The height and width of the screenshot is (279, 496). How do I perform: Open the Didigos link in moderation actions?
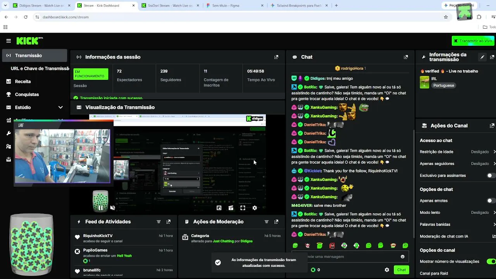pos(246,241)
